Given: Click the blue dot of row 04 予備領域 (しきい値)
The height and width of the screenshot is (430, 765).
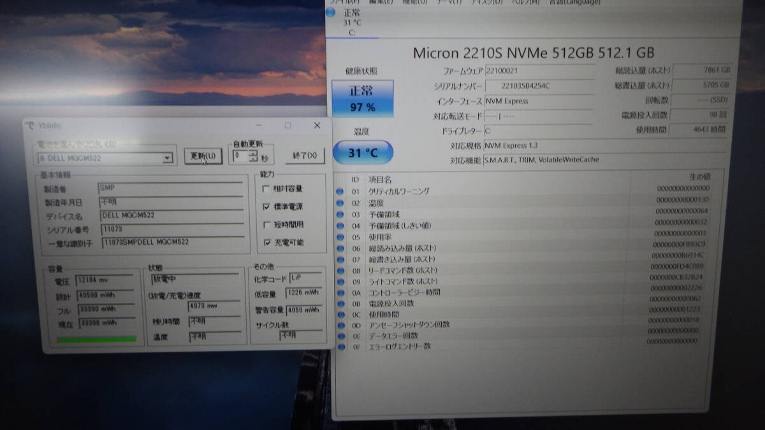Looking at the screenshot, I should click(340, 226).
